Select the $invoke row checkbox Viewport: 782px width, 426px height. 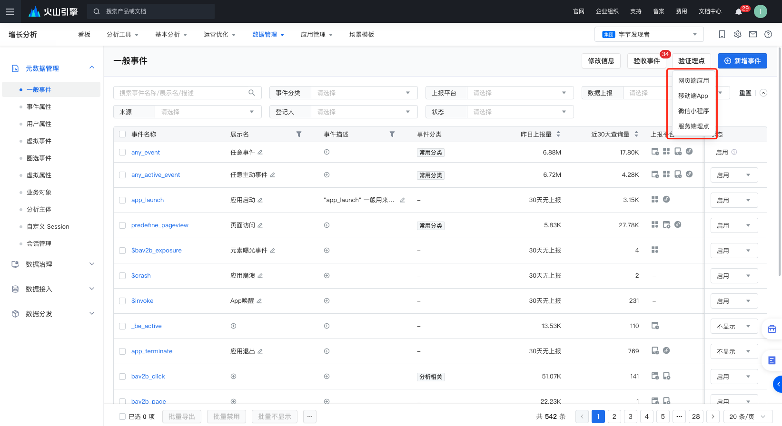coord(122,301)
